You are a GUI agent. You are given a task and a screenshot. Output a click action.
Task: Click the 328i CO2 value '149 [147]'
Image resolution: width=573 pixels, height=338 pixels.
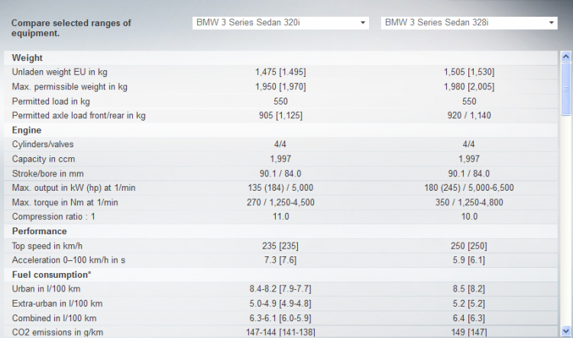click(469, 333)
